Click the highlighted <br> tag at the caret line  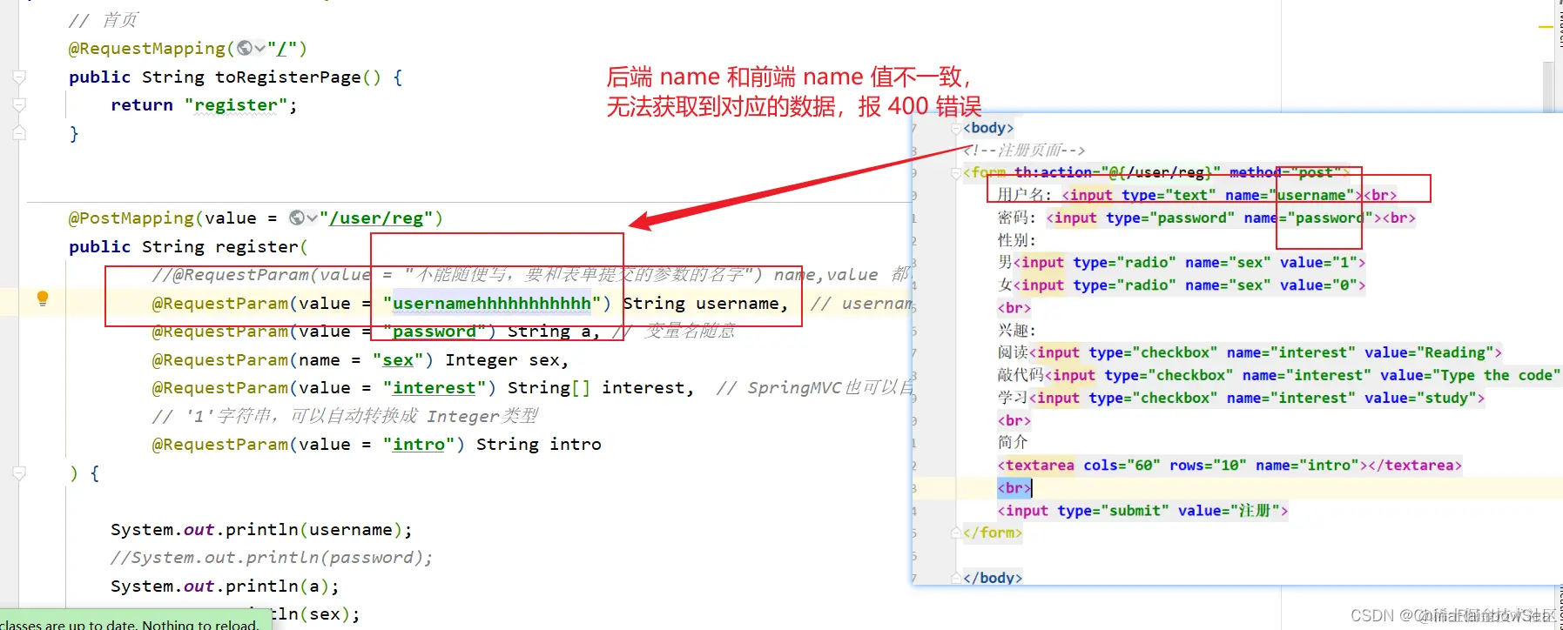pos(1014,488)
